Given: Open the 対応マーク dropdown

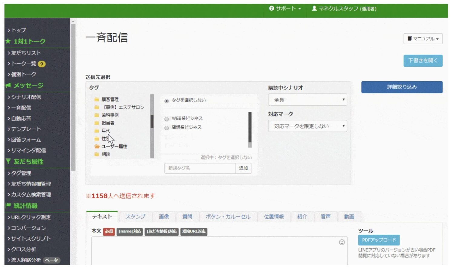Looking at the screenshot, I should click(307, 126).
